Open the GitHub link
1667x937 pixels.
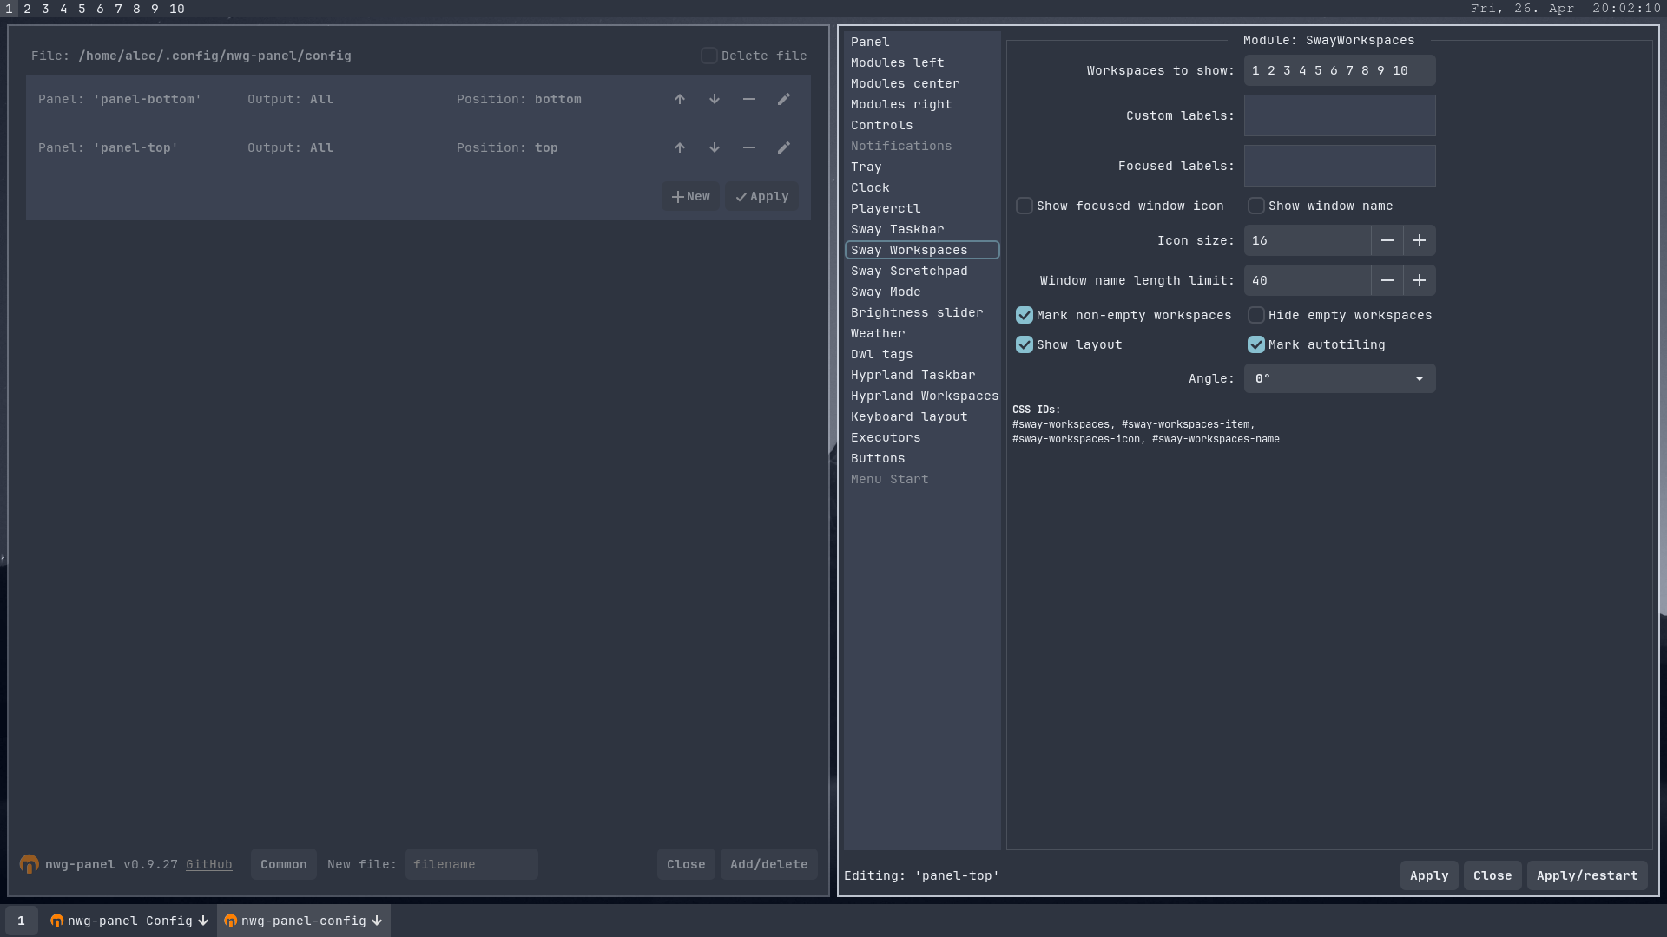(x=208, y=864)
